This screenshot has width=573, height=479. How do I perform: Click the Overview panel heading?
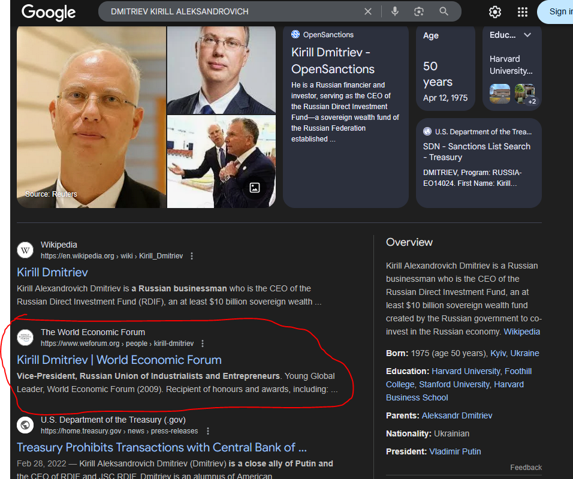[x=409, y=242]
